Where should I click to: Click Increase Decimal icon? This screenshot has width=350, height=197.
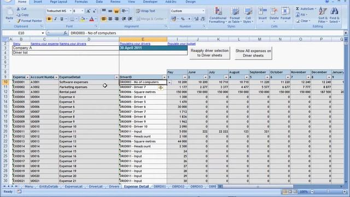click(196, 19)
